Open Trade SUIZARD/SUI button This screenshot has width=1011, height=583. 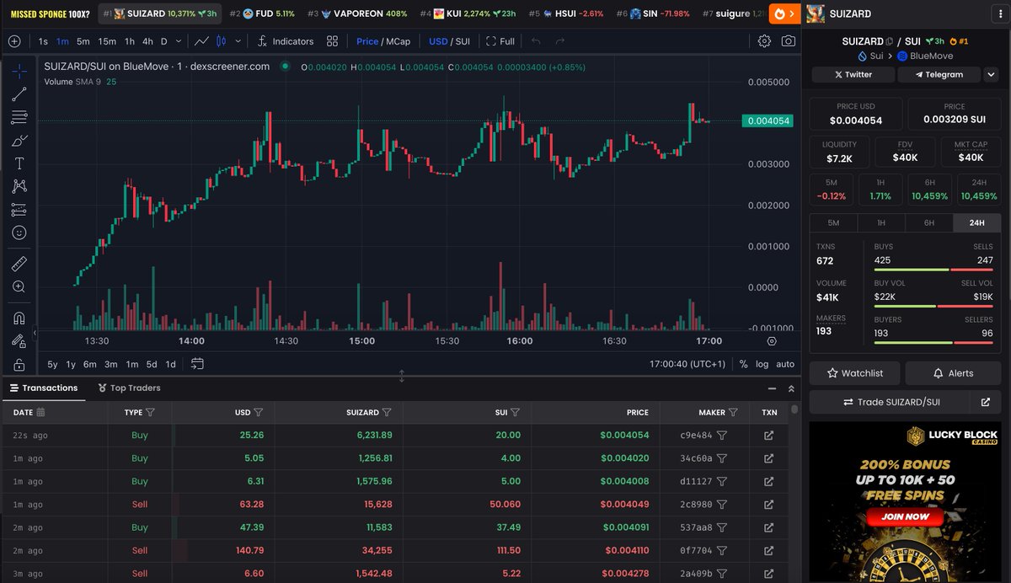(x=891, y=402)
